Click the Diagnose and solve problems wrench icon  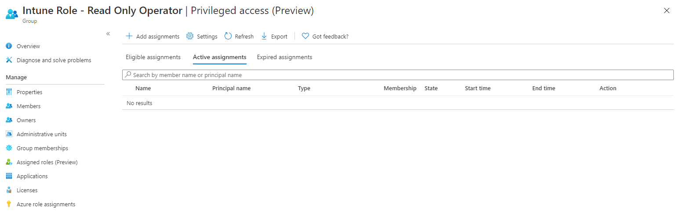click(x=9, y=60)
